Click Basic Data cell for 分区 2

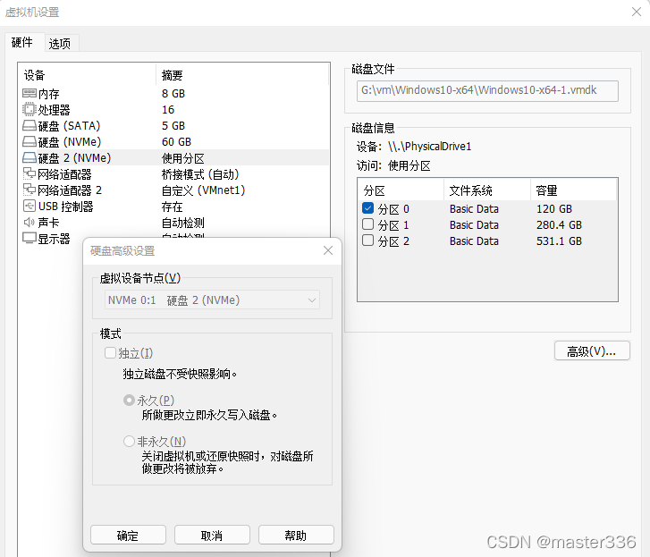click(x=474, y=241)
